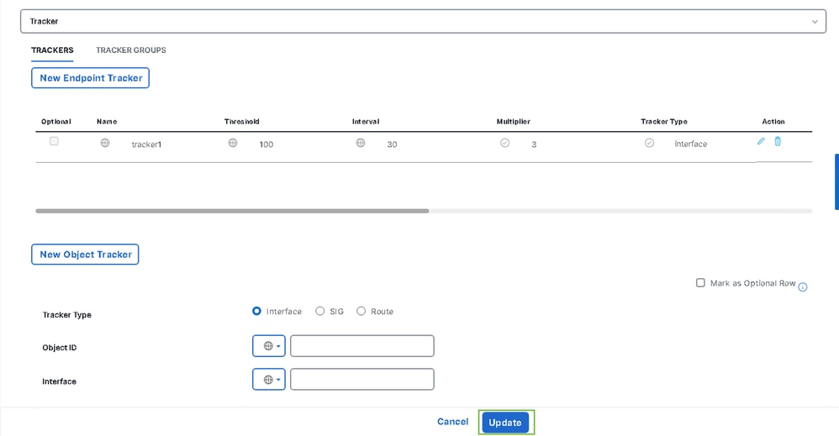The height and width of the screenshot is (436, 839).
Task: Click the Cancel button
Action: 452,422
